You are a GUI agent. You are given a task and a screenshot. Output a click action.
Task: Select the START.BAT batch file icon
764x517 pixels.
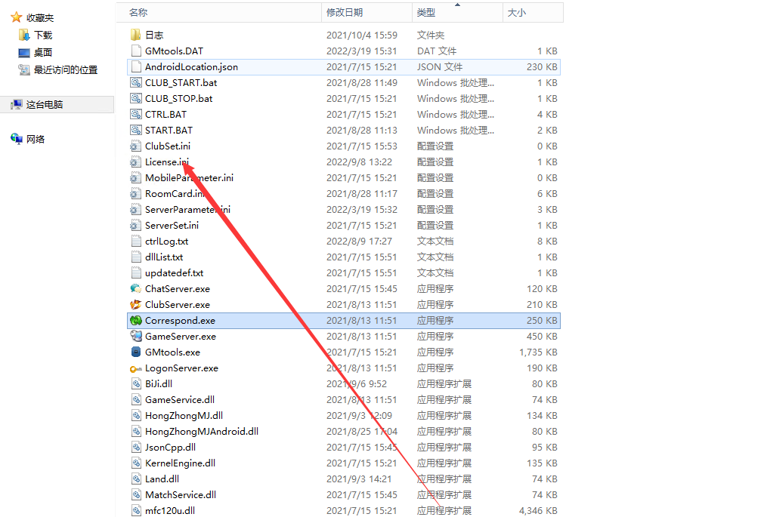136,130
